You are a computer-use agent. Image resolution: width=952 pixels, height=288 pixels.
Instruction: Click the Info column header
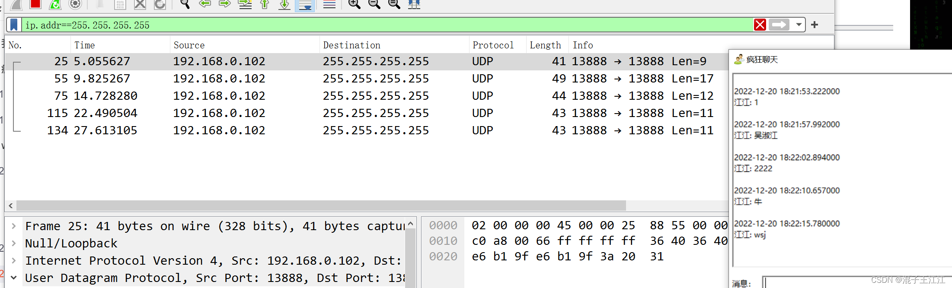[583, 45]
